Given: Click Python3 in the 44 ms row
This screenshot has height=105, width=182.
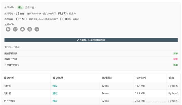Looking at the screenshot, I should click(x=173, y=93).
